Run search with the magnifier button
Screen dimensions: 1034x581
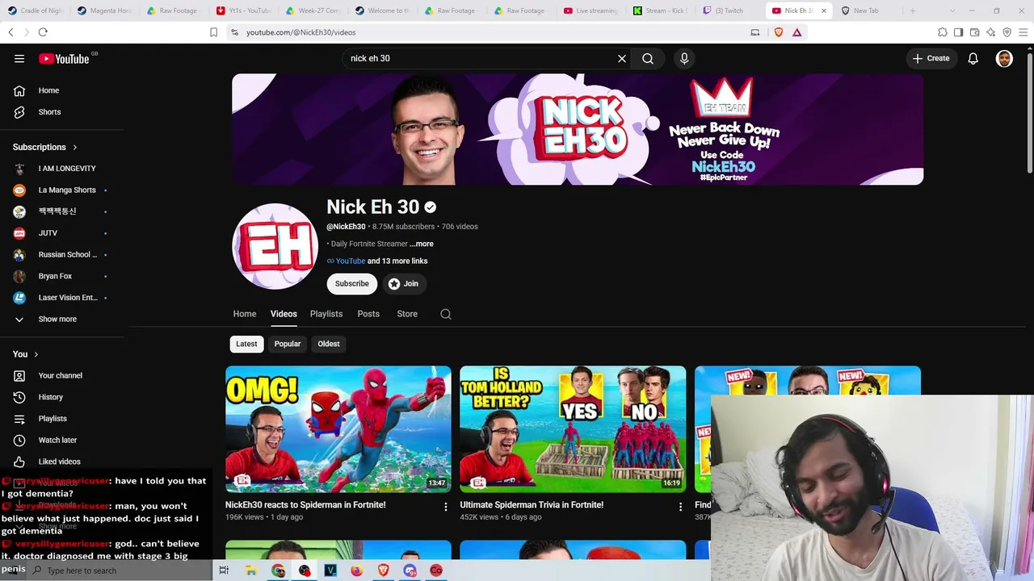coord(648,58)
